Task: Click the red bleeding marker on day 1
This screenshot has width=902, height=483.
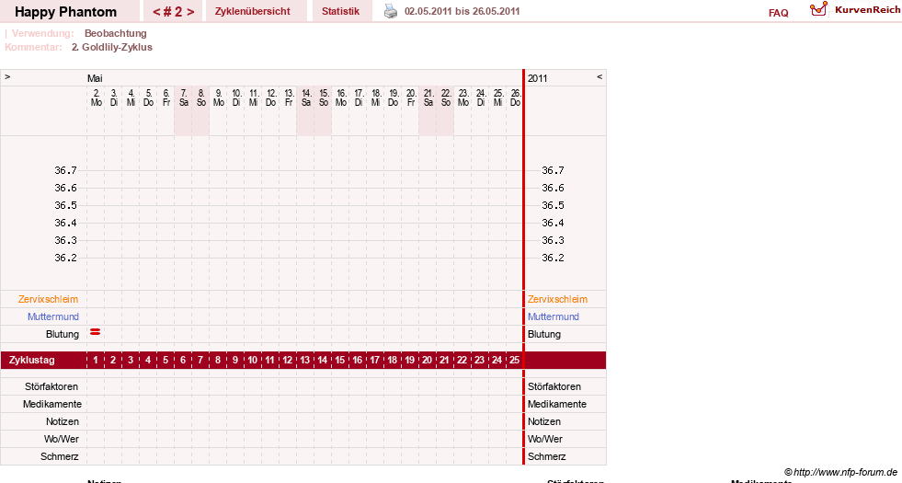Action: point(96,332)
